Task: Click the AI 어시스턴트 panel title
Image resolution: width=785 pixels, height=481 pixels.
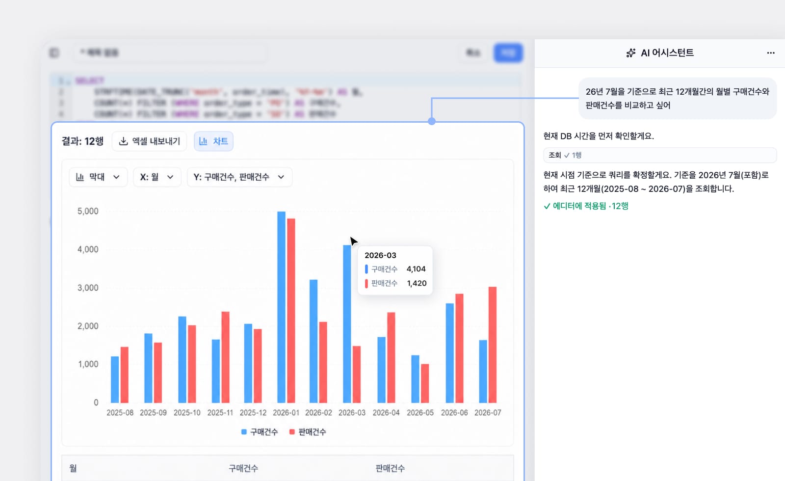Action: [x=667, y=53]
